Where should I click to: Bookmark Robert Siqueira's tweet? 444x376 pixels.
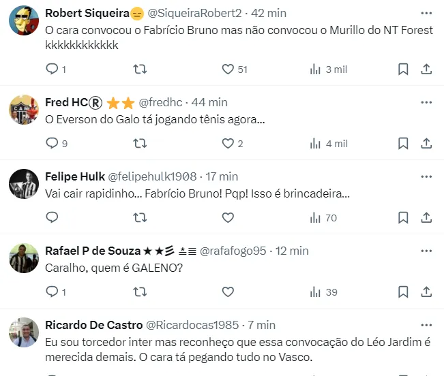(x=403, y=69)
